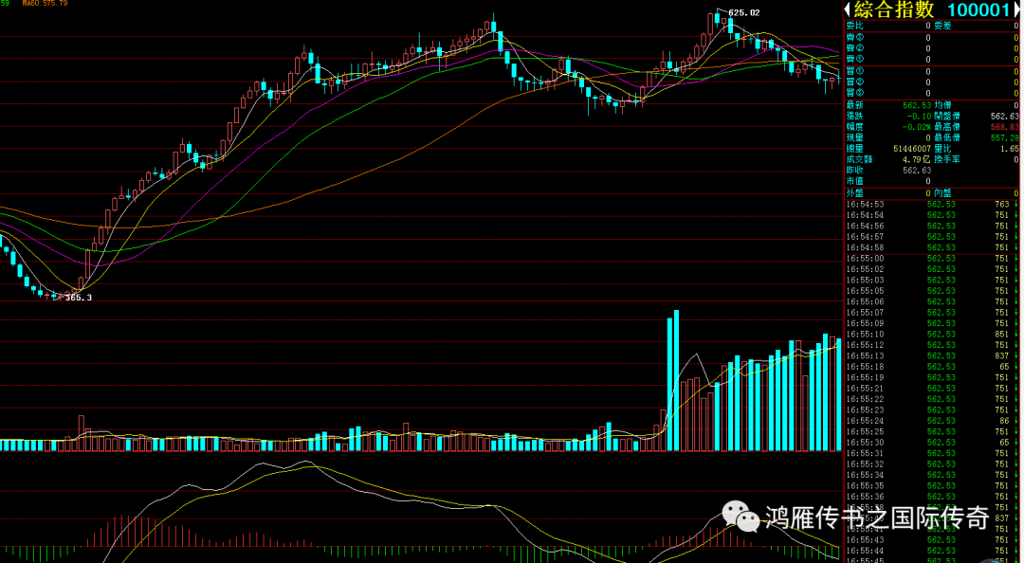Select the tick row at 16:55:30
The height and width of the screenshot is (563, 1024).
pyautogui.click(x=932, y=443)
